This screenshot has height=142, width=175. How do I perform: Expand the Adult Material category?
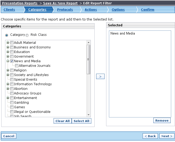click(x=8, y=43)
